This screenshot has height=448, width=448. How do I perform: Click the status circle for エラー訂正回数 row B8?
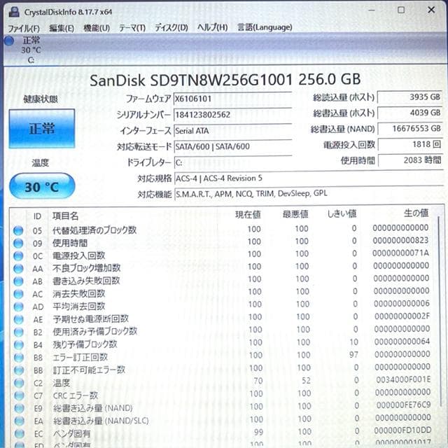[17, 357]
